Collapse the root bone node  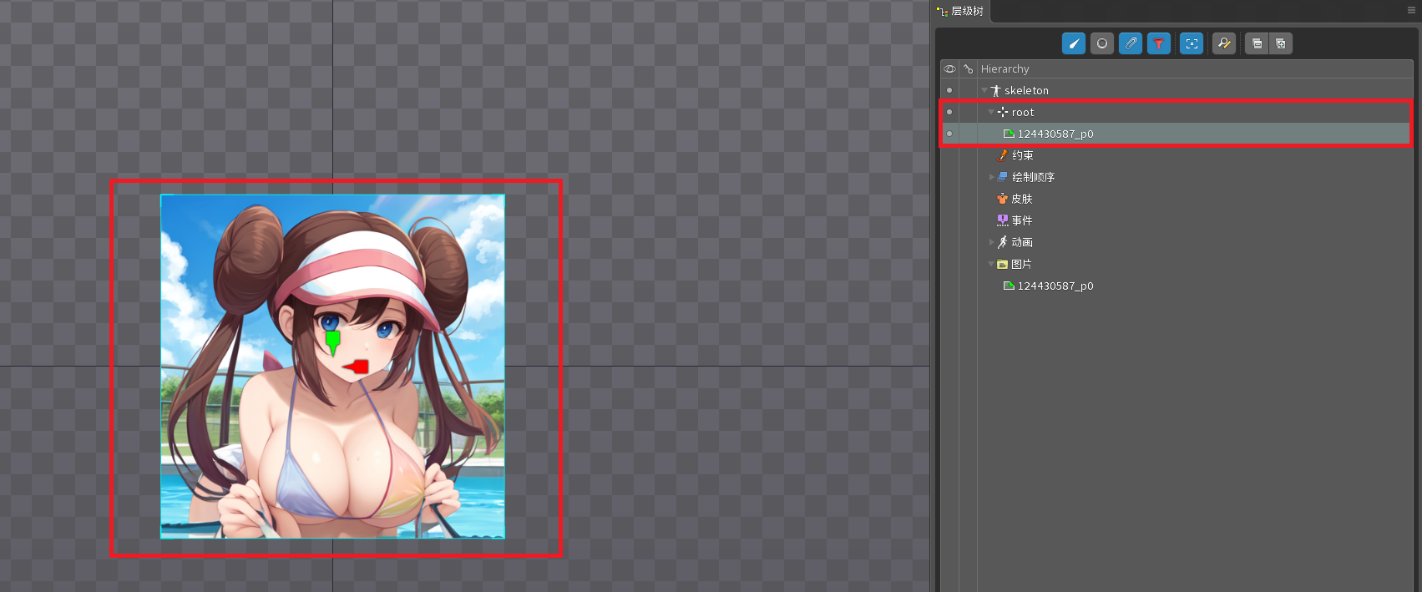click(991, 112)
